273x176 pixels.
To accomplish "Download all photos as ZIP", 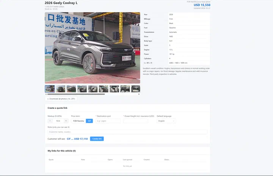I will tap(61, 99).
